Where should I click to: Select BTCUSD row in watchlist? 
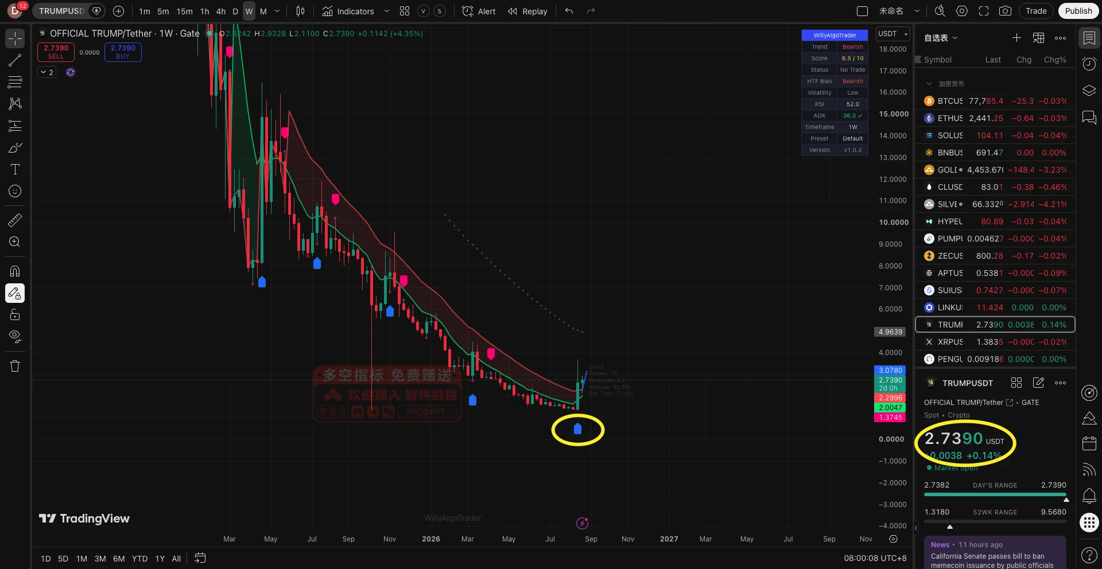(995, 101)
